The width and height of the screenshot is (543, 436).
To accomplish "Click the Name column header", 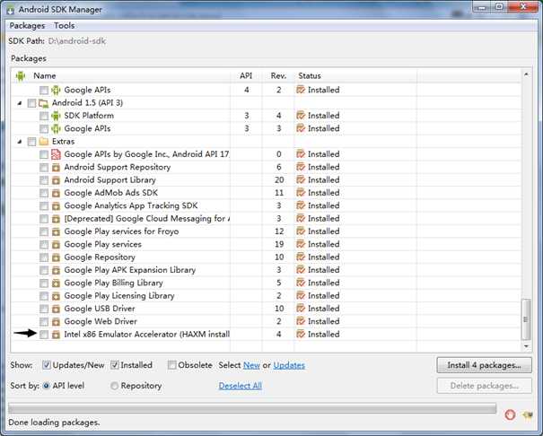I will point(44,75).
